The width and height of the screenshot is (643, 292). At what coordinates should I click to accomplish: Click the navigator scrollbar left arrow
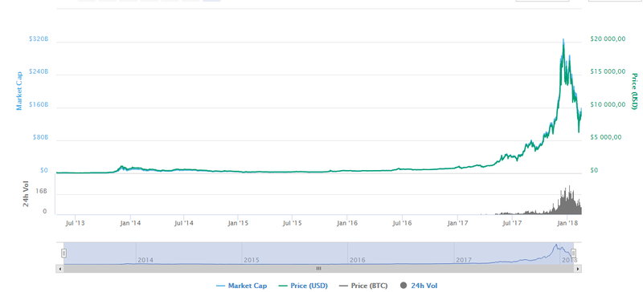tap(59, 269)
